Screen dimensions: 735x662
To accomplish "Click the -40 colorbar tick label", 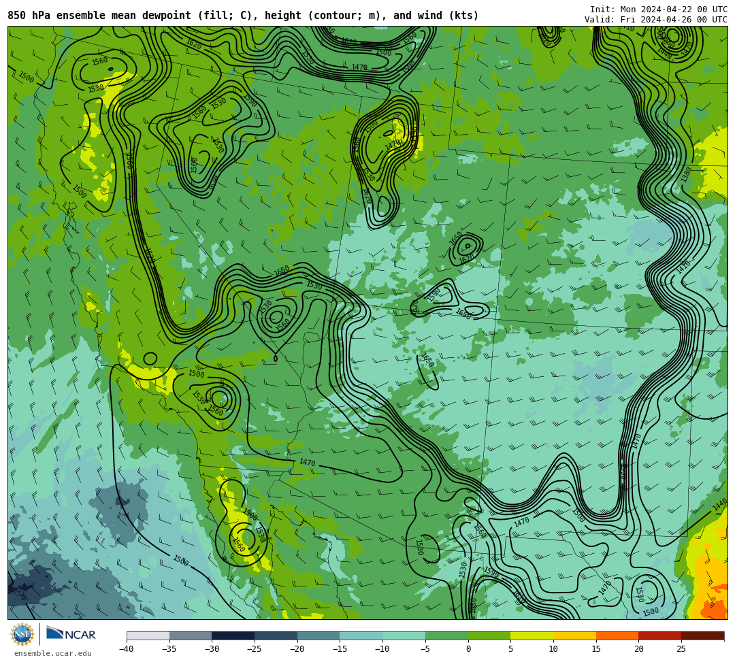I will pyautogui.click(x=127, y=649).
